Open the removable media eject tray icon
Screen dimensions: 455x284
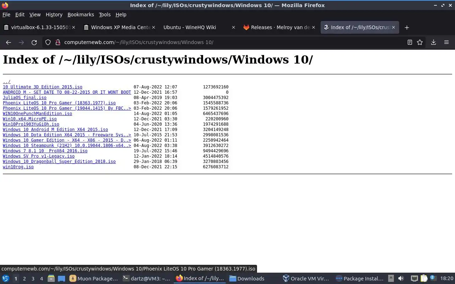[x=391, y=279]
